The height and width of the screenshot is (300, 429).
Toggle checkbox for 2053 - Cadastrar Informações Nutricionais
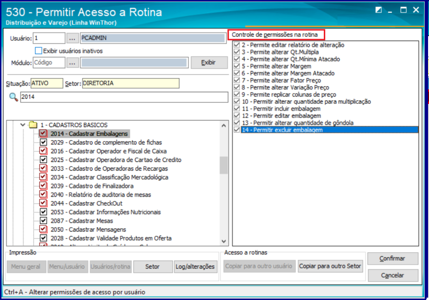pos(43,212)
